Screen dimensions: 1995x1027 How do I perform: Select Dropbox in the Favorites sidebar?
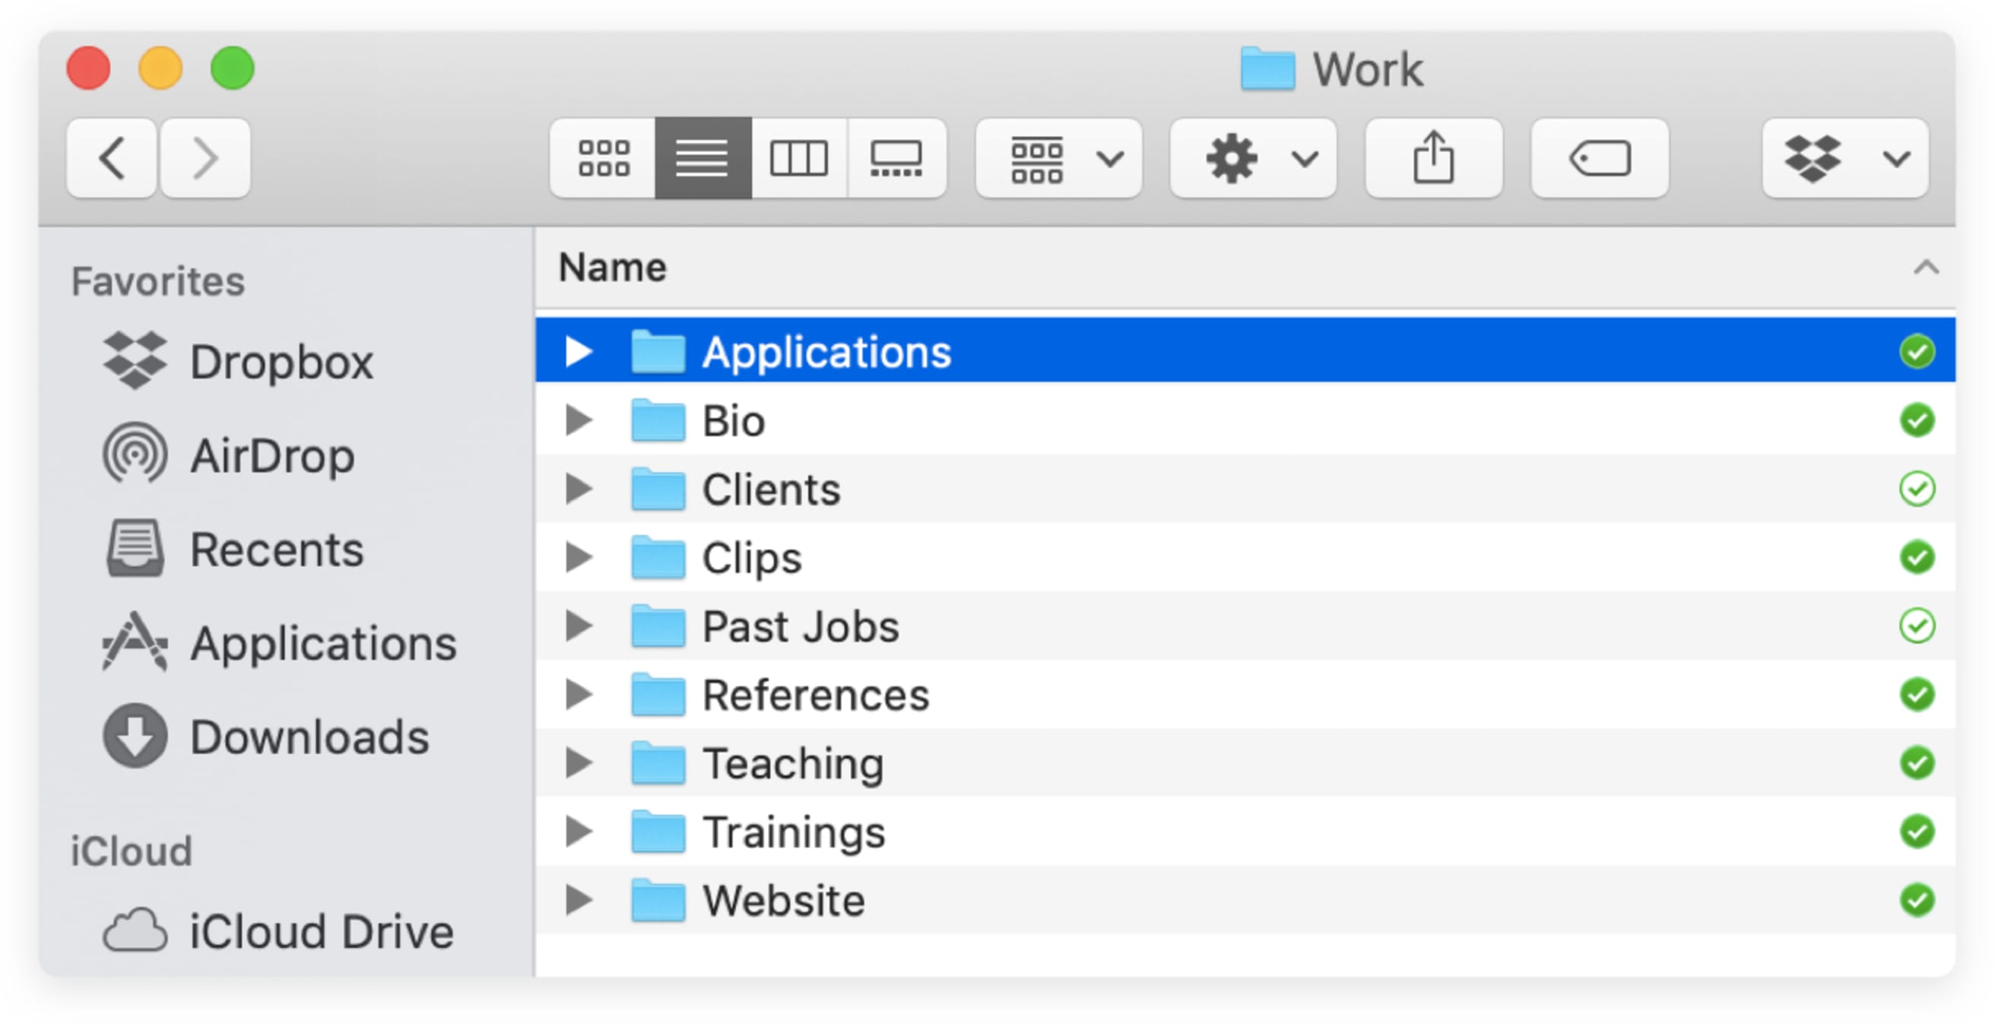281,360
